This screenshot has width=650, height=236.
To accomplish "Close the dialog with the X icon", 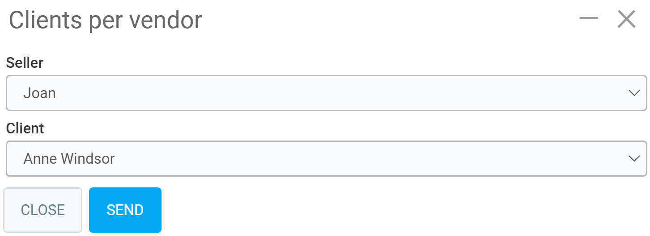I will pyautogui.click(x=626, y=19).
